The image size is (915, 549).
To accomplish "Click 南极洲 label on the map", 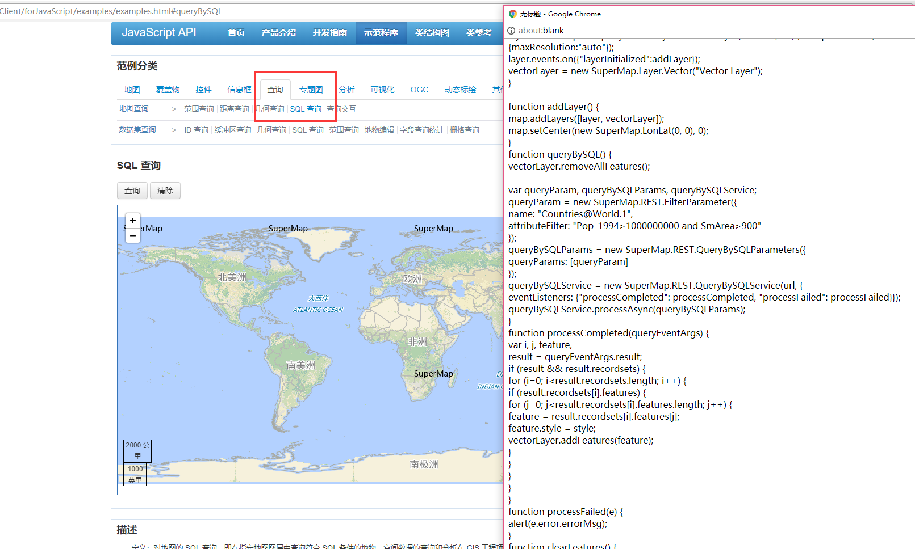I will [x=424, y=464].
